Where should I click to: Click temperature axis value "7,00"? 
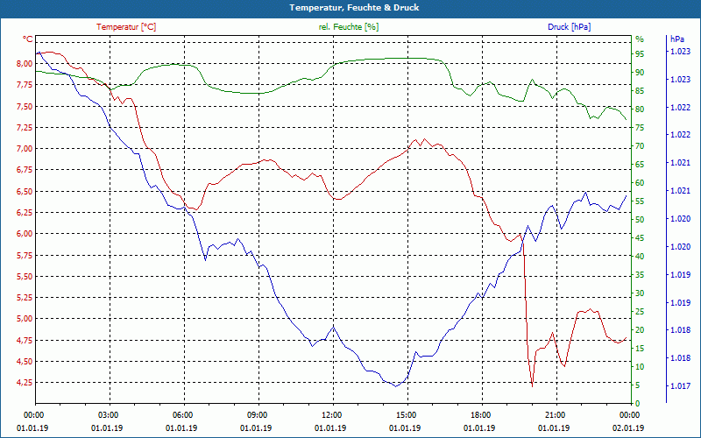25,149
